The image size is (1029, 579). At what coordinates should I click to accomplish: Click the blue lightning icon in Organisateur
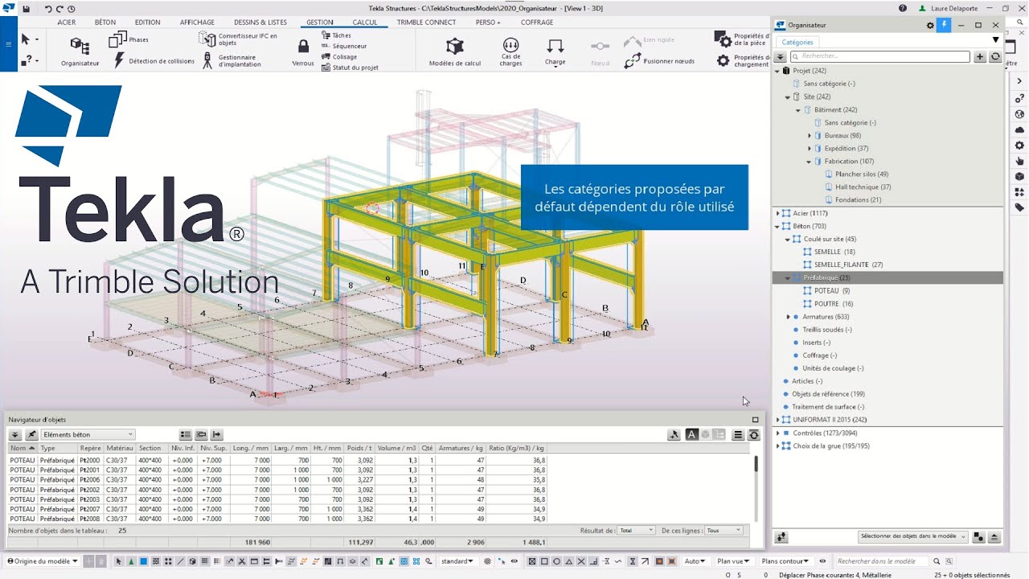pyautogui.click(x=945, y=25)
